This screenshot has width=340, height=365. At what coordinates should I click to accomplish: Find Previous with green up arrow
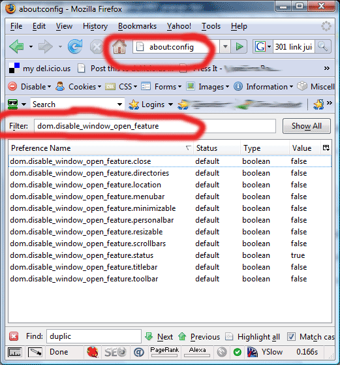199,337
